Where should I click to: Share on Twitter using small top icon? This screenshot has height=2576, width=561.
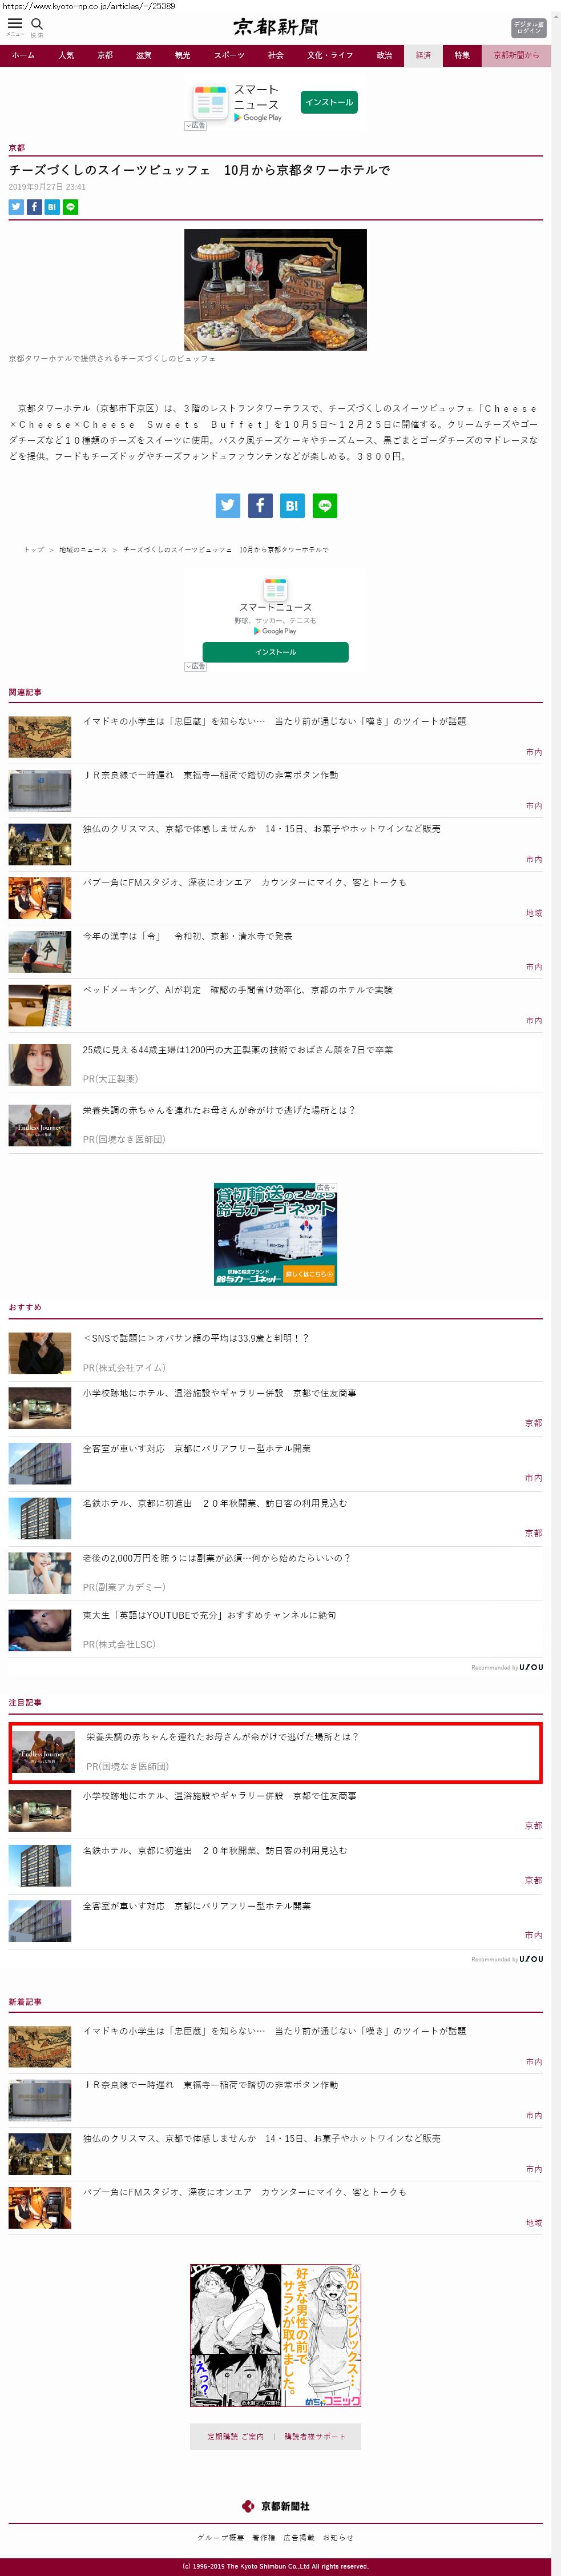coord(16,207)
